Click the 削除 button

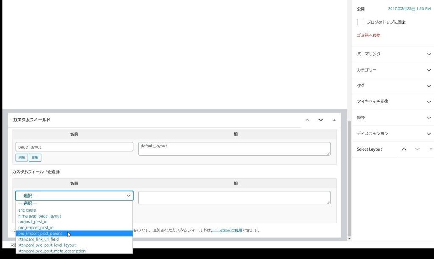[21, 157]
